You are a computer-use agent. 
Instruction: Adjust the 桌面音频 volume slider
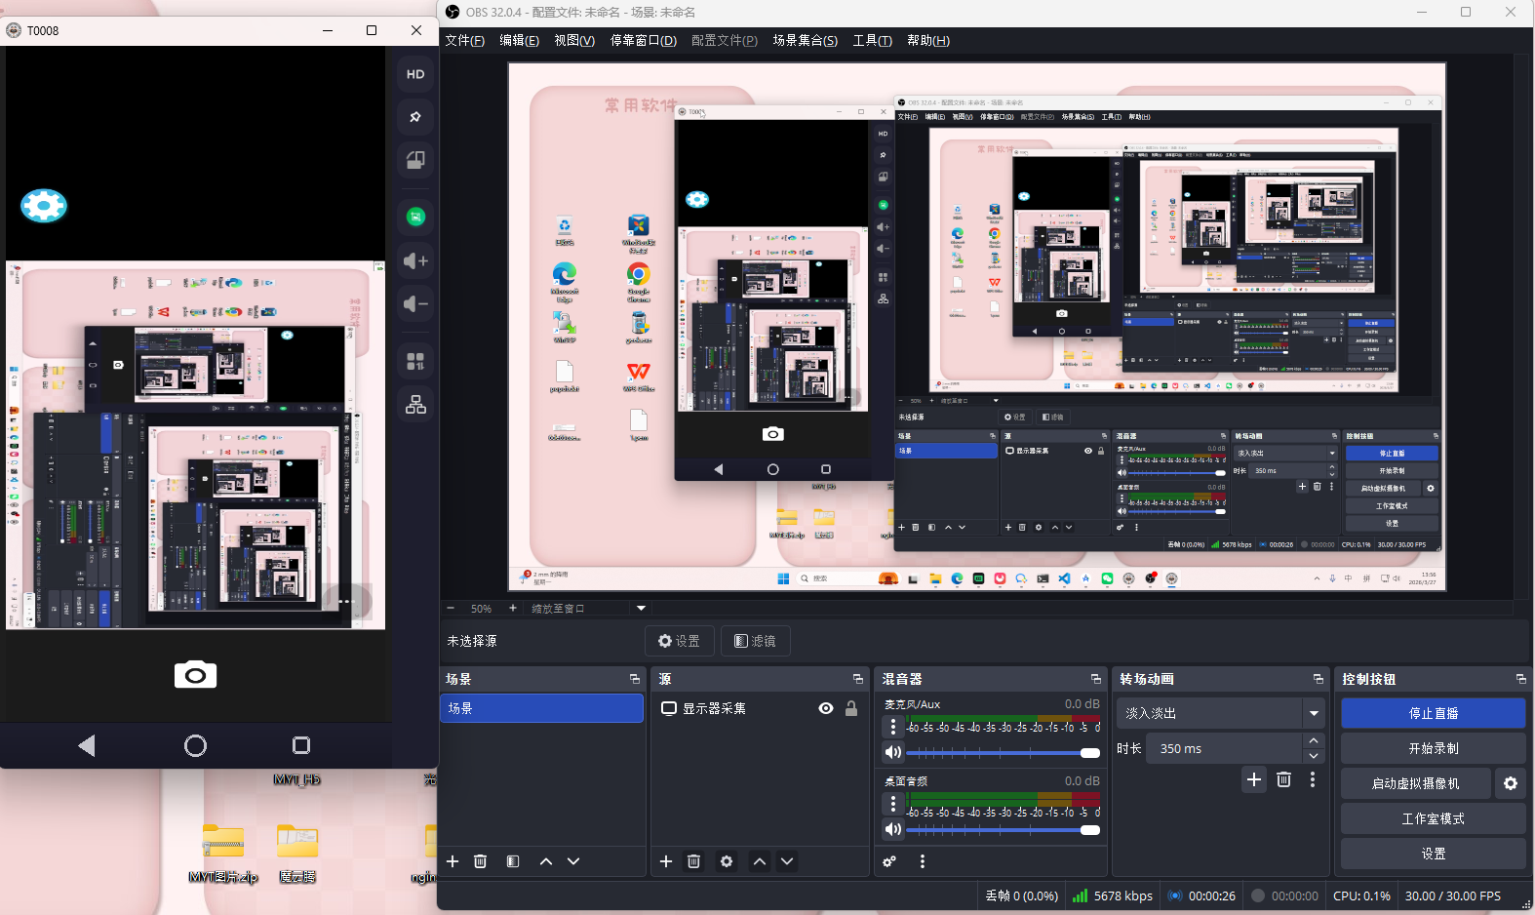pos(1003,830)
